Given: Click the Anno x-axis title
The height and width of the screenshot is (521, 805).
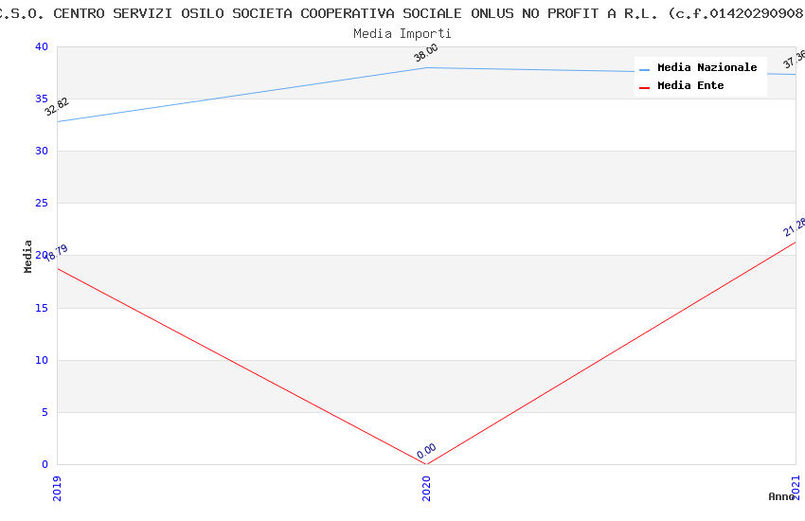Looking at the screenshot, I should (781, 496).
